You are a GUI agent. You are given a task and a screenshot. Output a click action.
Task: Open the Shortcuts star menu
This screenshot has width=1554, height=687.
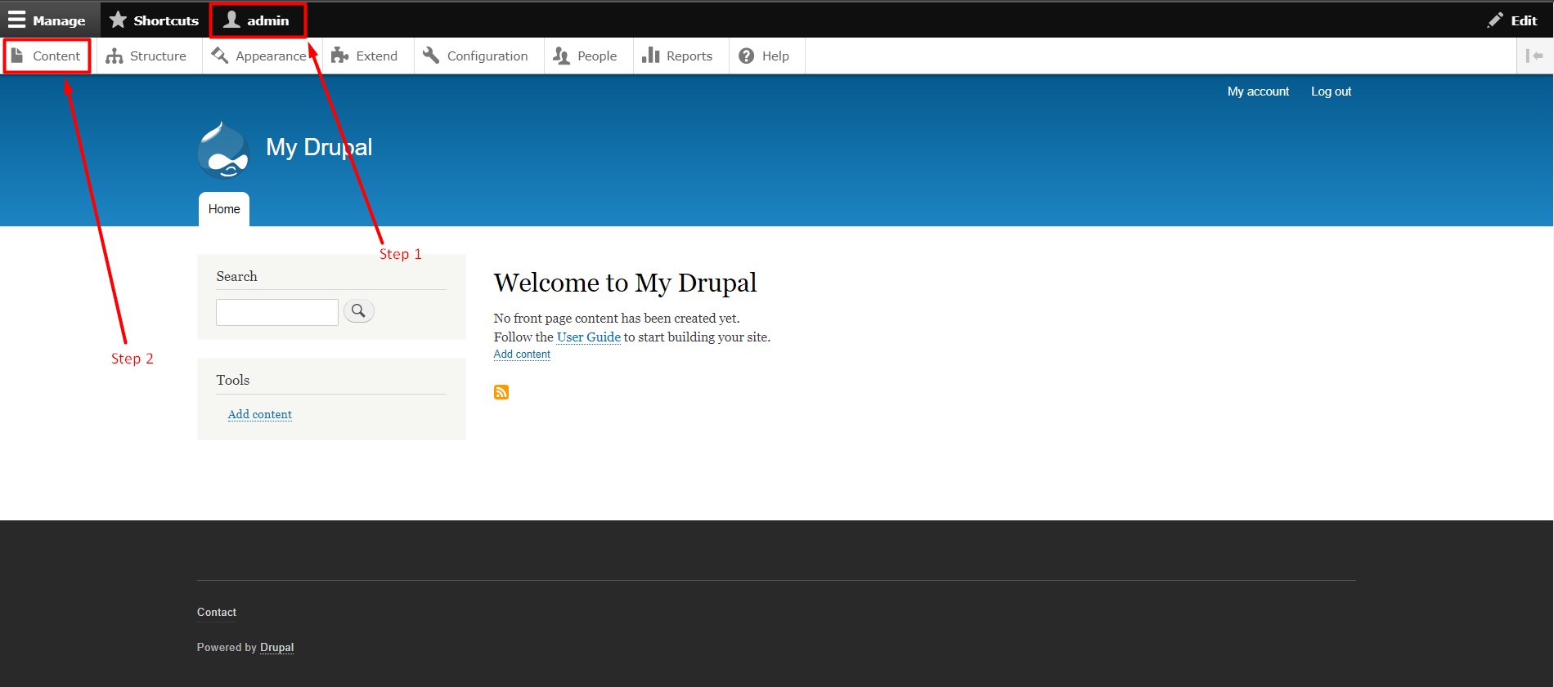click(154, 20)
